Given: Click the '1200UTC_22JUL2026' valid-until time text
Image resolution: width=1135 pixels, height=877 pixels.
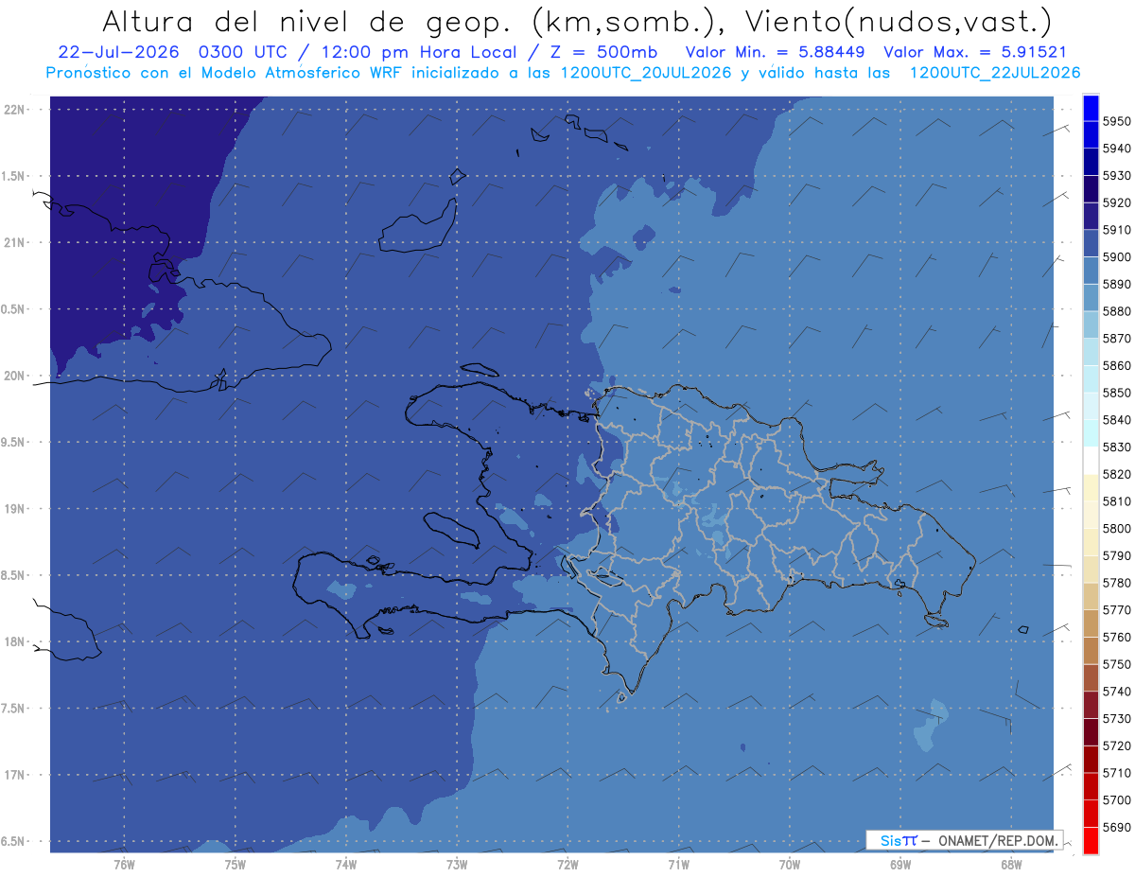Looking at the screenshot, I should point(995,73).
